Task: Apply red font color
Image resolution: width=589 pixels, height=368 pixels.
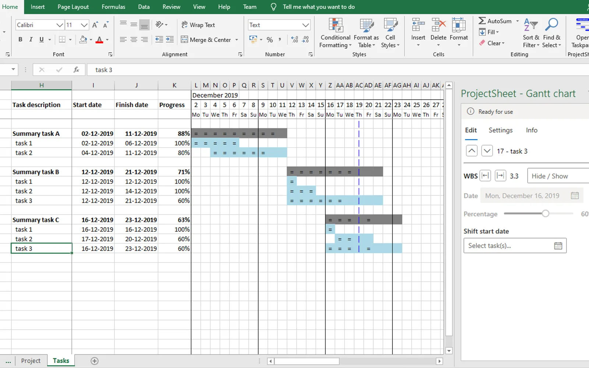Action: (x=99, y=39)
